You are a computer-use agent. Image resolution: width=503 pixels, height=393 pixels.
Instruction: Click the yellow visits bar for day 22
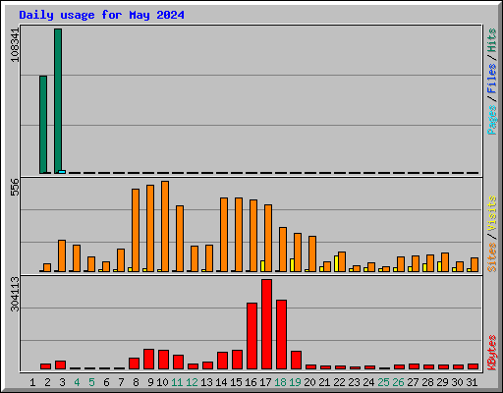click(x=336, y=263)
